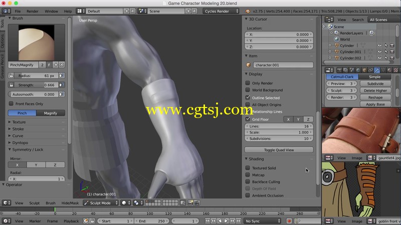The height and width of the screenshot is (225, 401).
Task: Open the Sculpt Mode dropdown
Action: [x=101, y=203]
